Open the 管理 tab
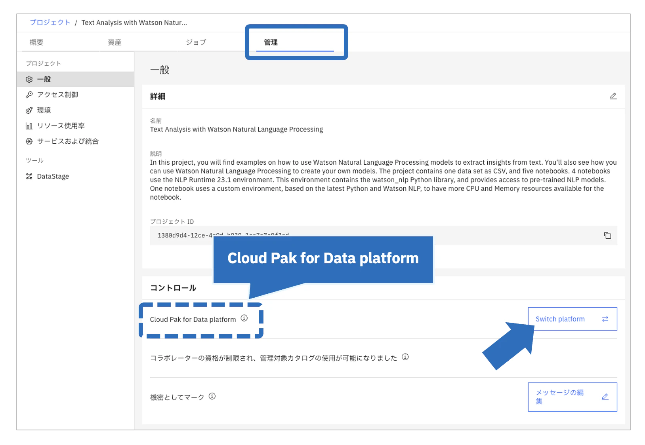This screenshot has height=445, width=645. [x=295, y=42]
